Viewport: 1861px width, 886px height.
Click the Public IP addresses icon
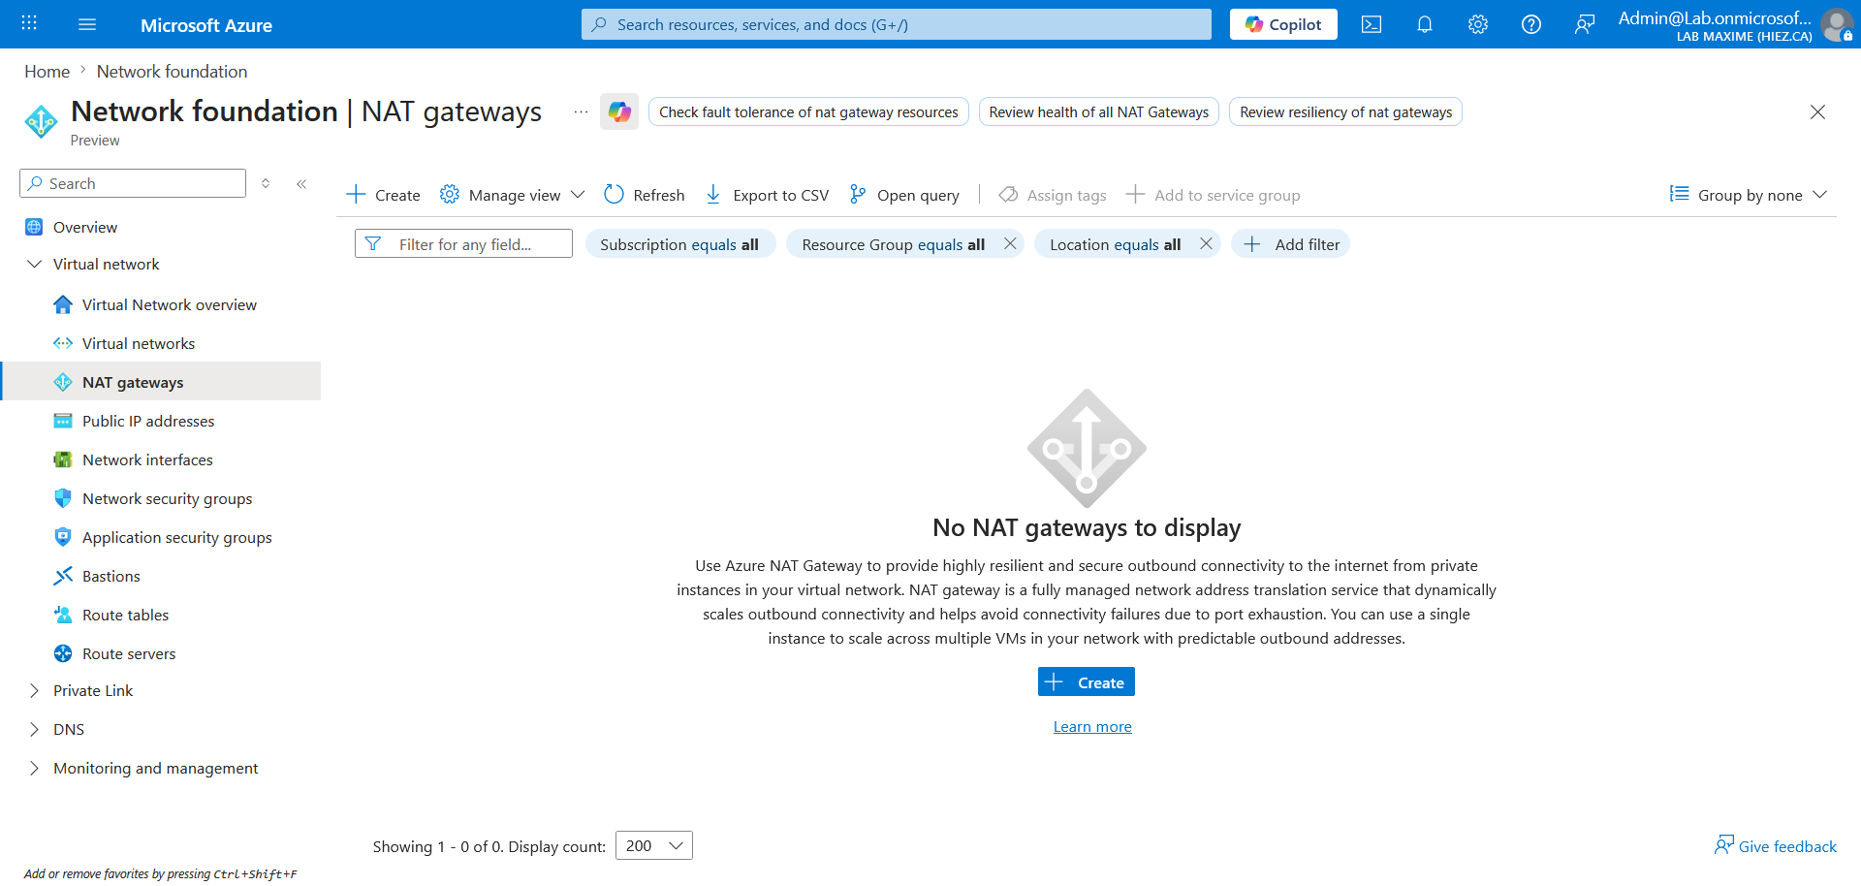point(63,421)
